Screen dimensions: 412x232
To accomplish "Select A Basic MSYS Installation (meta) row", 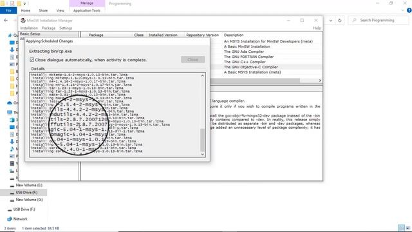I will (x=252, y=72).
